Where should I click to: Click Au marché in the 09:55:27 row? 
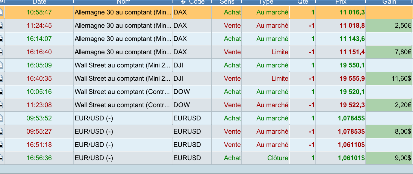[272, 132]
